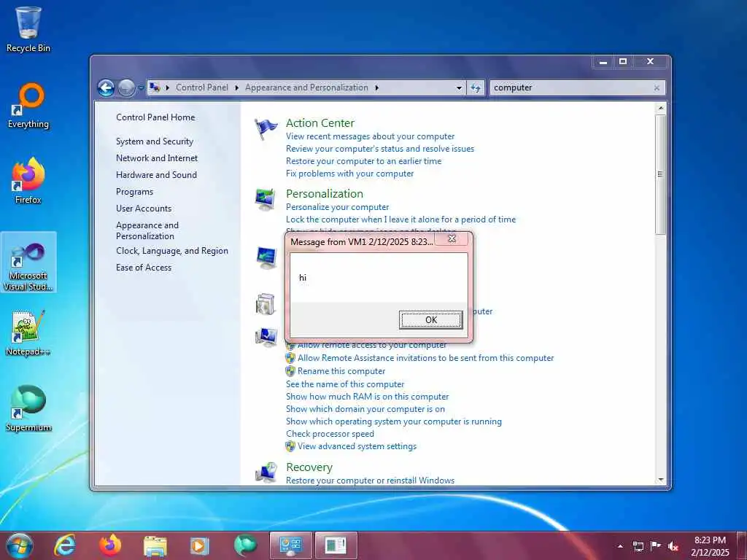This screenshot has height=560, width=747.
Task: Click the muted speaker tray icon
Action: click(673, 546)
